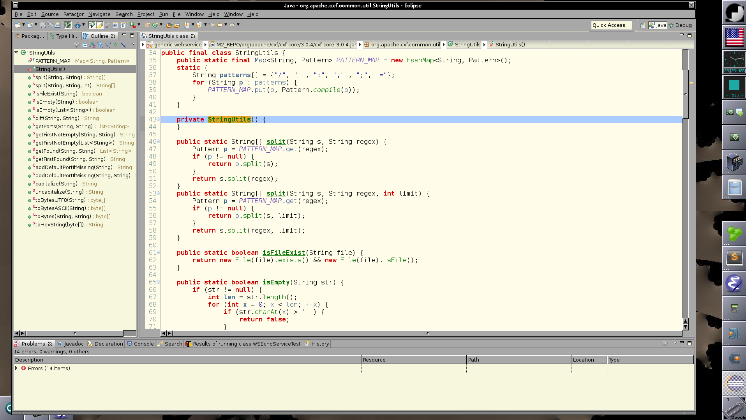The height and width of the screenshot is (420, 746).
Task: Open the Project menu
Action: [146, 14]
